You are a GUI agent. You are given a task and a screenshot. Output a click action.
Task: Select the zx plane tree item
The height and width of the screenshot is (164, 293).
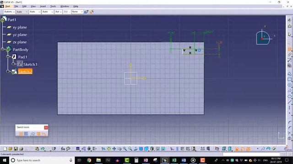[20, 42]
